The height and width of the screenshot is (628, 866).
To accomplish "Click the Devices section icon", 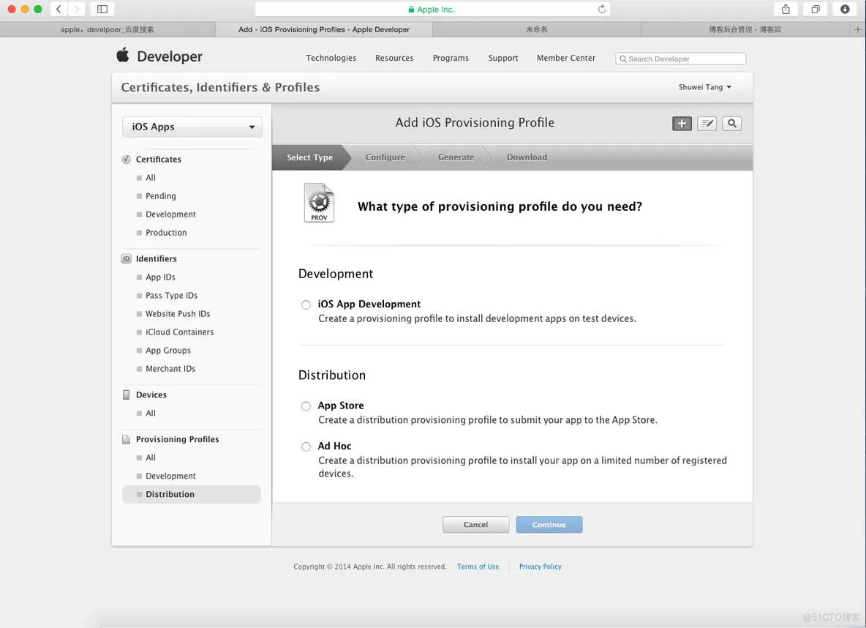I will point(126,395).
